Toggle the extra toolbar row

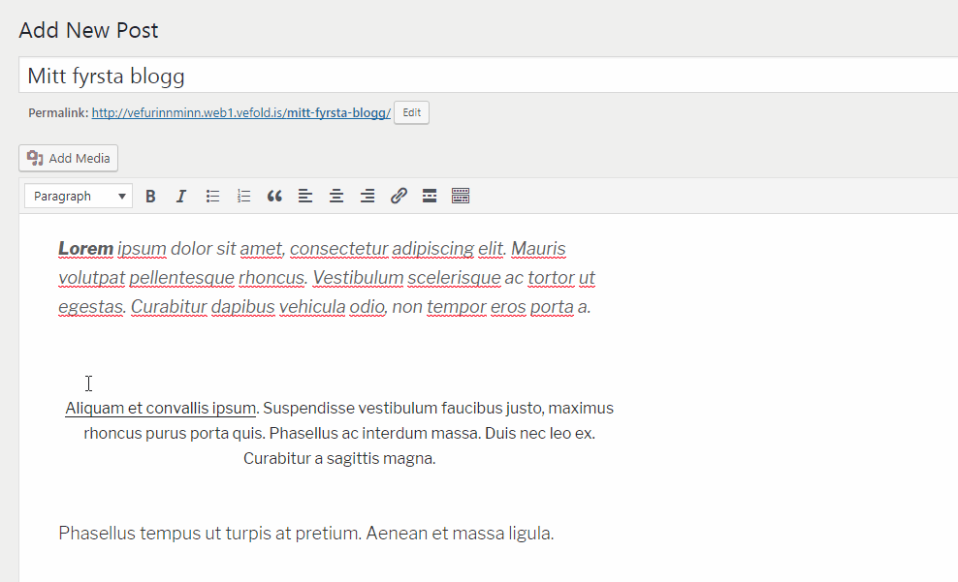pyautogui.click(x=461, y=197)
